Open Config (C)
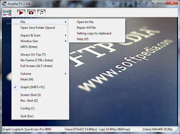 pos(40,108)
